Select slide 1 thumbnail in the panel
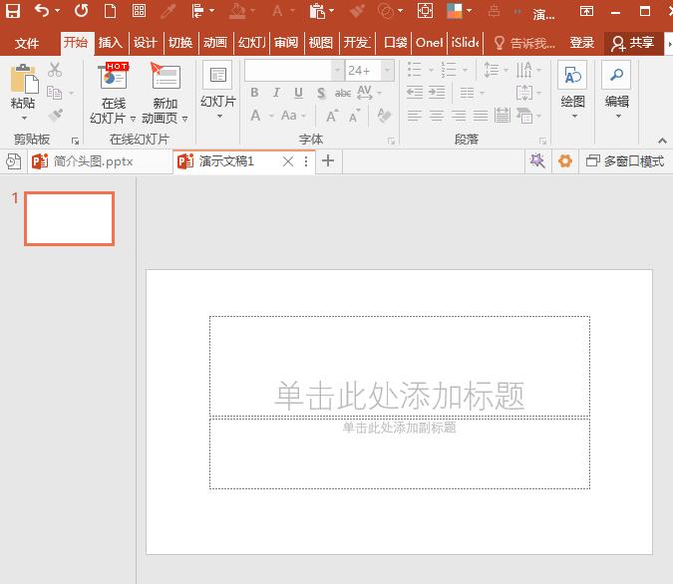The image size is (673, 584). click(x=70, y=218)
